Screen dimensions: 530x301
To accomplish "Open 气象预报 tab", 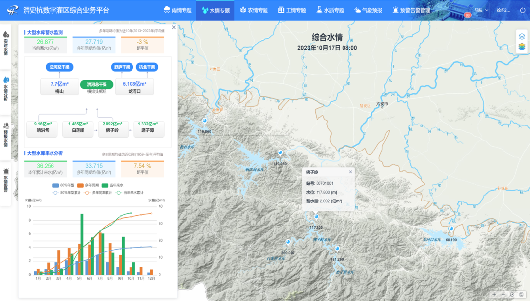I will pos(368,10).
